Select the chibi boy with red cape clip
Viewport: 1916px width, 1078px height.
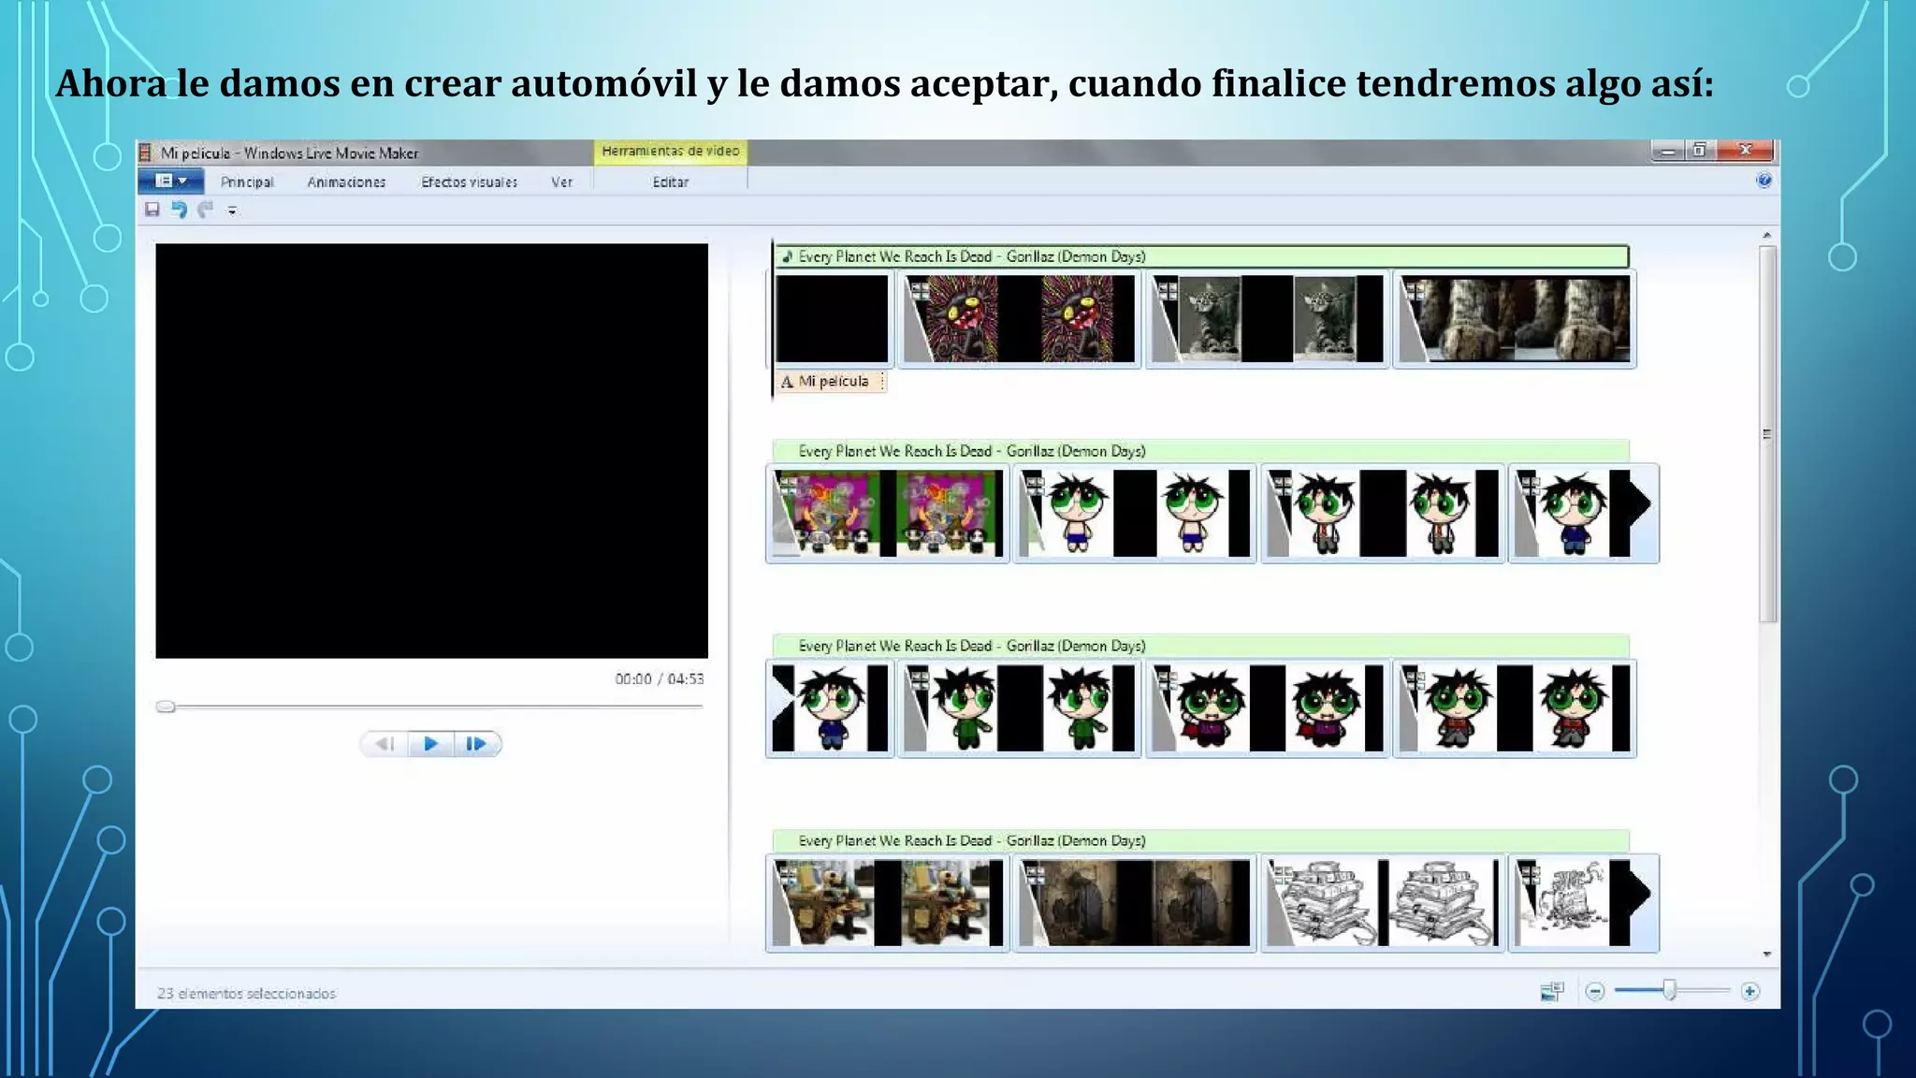click(x=1268, y=707)
